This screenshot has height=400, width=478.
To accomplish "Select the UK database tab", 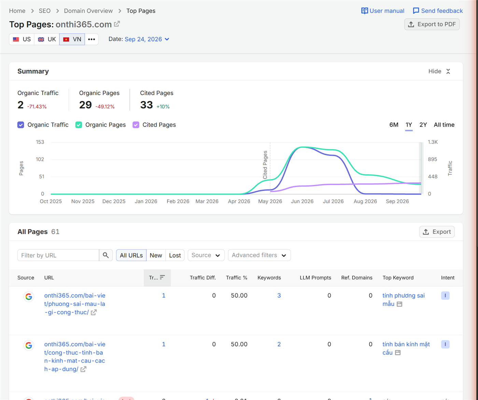I will pyautogui.click(x=47, y=39).
